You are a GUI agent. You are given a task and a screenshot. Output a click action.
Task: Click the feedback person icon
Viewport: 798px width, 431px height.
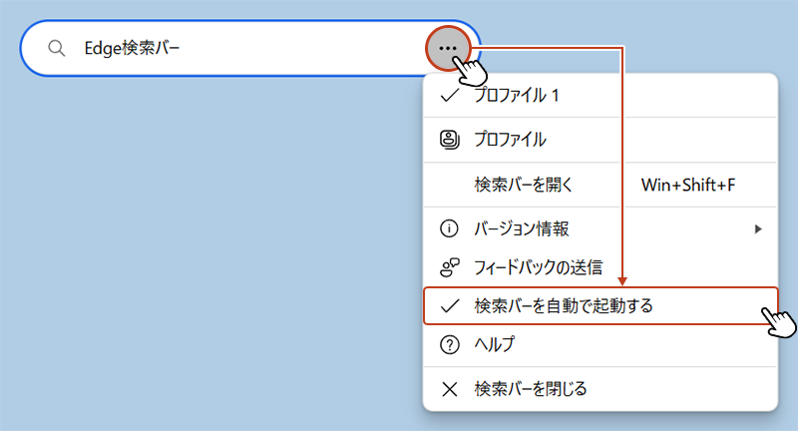(450, 267)
